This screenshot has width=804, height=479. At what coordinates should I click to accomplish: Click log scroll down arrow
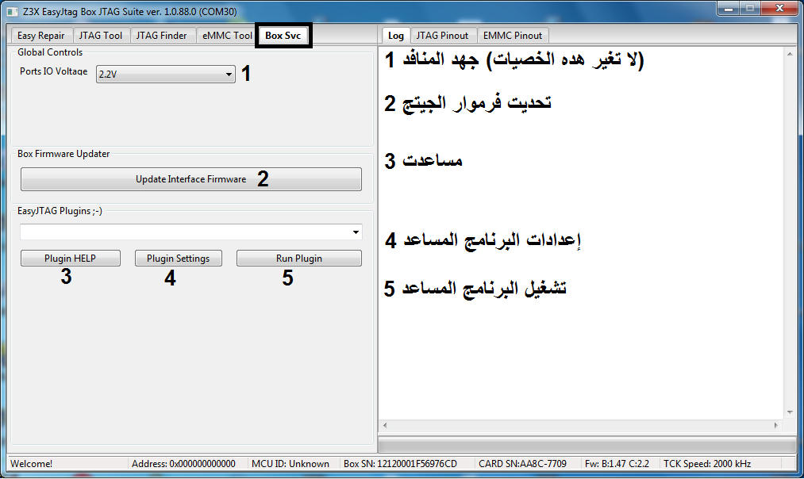pos(790,412)
